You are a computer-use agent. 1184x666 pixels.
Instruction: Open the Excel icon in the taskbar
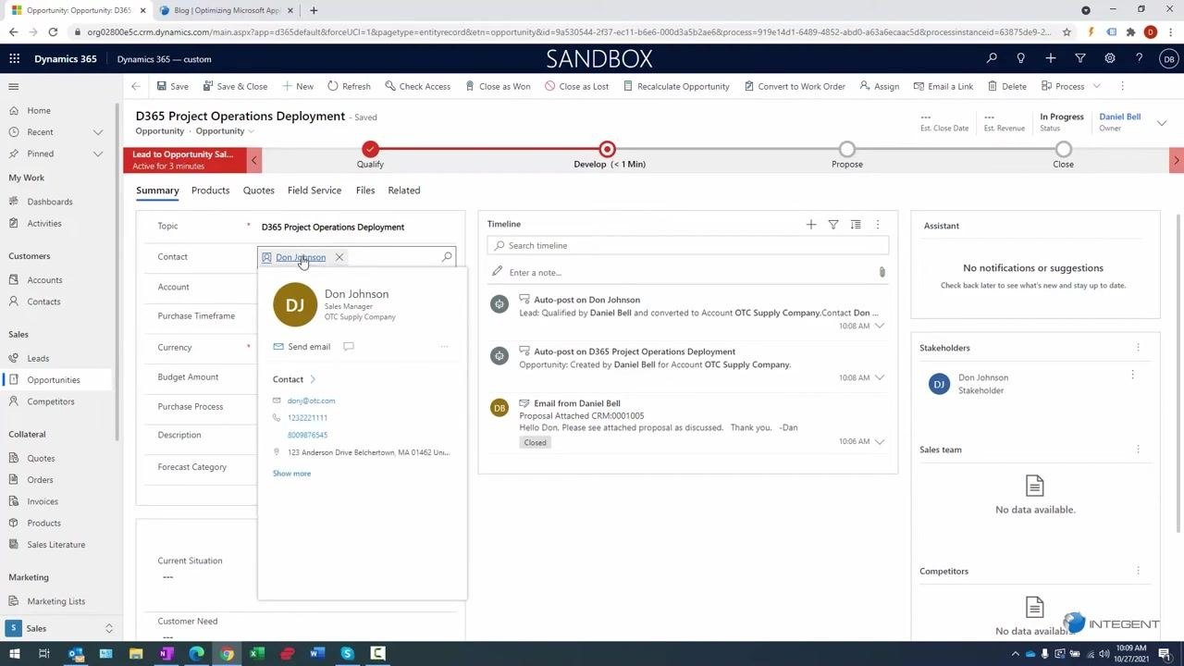pos(257,654)
